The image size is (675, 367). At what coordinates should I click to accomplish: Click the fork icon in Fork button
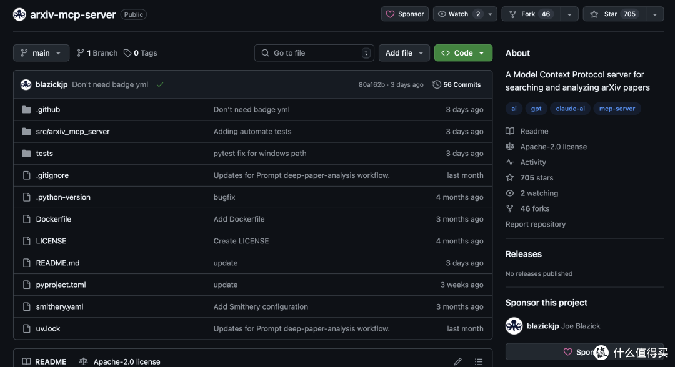512,14
